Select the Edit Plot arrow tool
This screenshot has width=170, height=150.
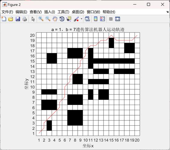33,19
